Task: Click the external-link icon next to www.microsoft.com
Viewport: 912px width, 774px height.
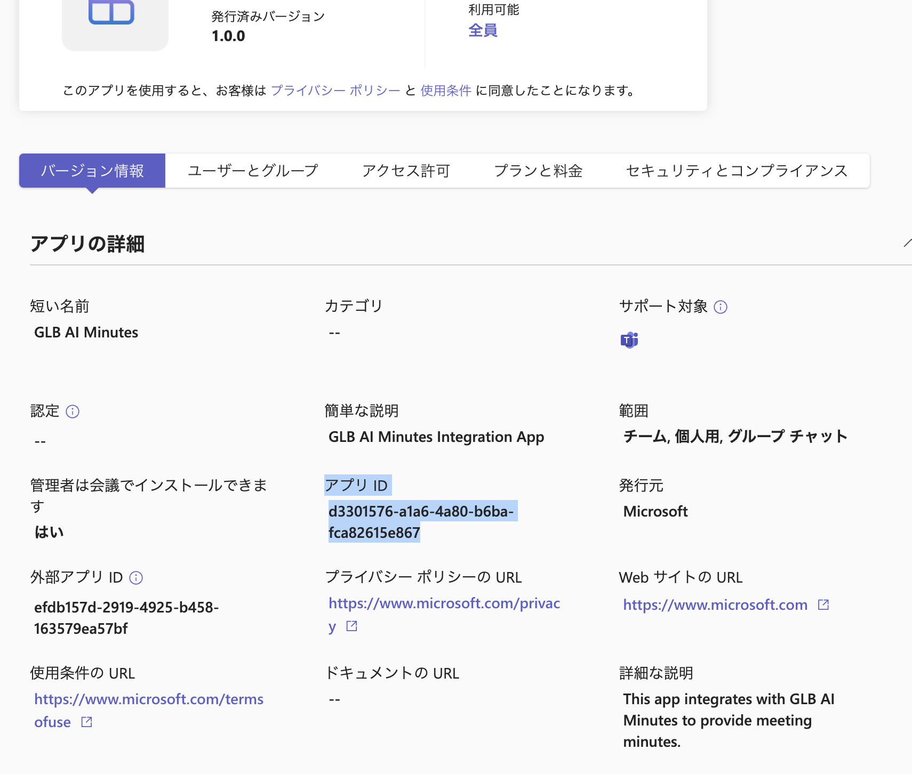Action: pyautogui.click(x=823, y=604)
